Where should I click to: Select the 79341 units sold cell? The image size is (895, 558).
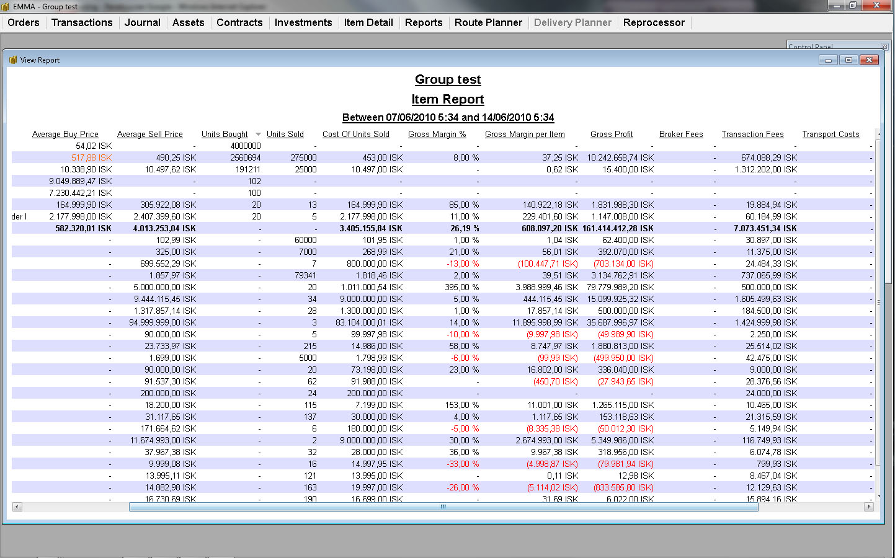[306, 275]
